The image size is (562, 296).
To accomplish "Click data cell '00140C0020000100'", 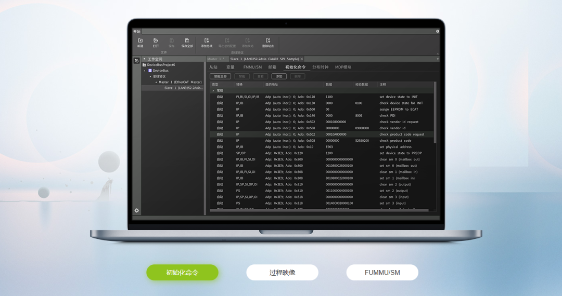I will pyautogui.click(x=339, y=203).
